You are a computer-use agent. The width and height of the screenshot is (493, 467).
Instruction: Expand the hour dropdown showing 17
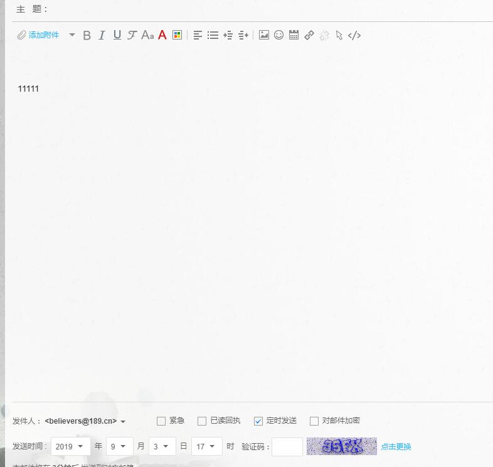tap(207, 447)
